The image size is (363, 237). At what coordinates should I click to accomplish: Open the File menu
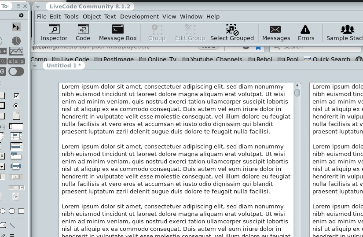pos(42,17)
